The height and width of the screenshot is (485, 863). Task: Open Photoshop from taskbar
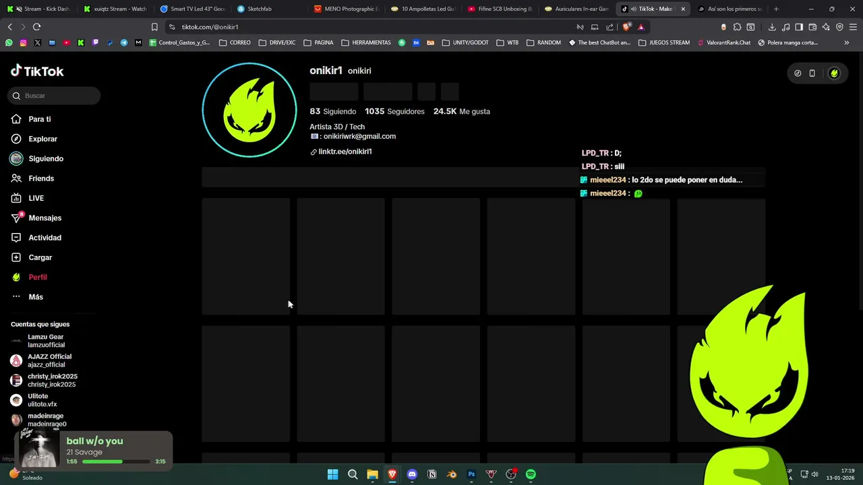[471, 474]
